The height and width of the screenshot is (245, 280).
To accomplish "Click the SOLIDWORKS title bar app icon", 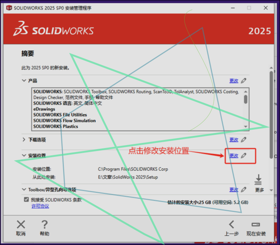I will pos(9,8).
